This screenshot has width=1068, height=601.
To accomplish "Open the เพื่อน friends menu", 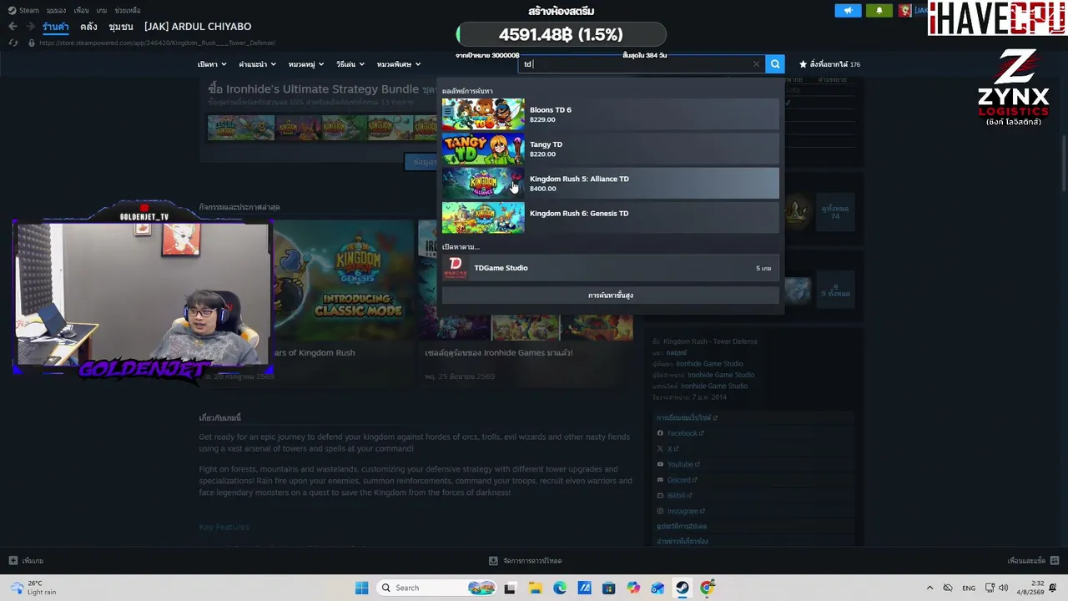I will (81, 10).
